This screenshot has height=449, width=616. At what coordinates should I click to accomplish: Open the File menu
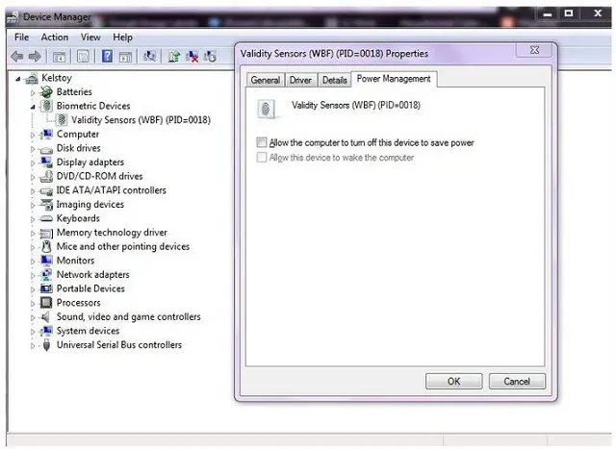[21, 37]
